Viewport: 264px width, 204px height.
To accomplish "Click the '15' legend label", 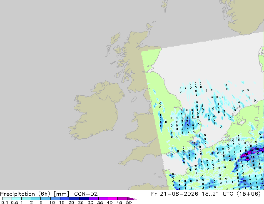I will click(x=62, y=202).
